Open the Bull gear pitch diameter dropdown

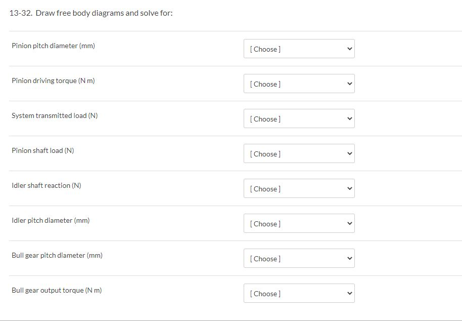(x=299, y=258)
